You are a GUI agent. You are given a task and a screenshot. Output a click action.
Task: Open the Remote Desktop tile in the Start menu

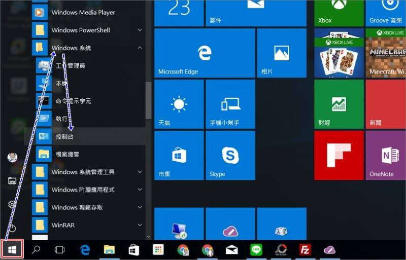[179, 224]
